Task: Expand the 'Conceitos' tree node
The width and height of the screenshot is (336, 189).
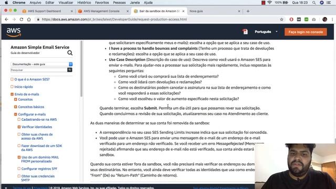Action: point(16,99)
